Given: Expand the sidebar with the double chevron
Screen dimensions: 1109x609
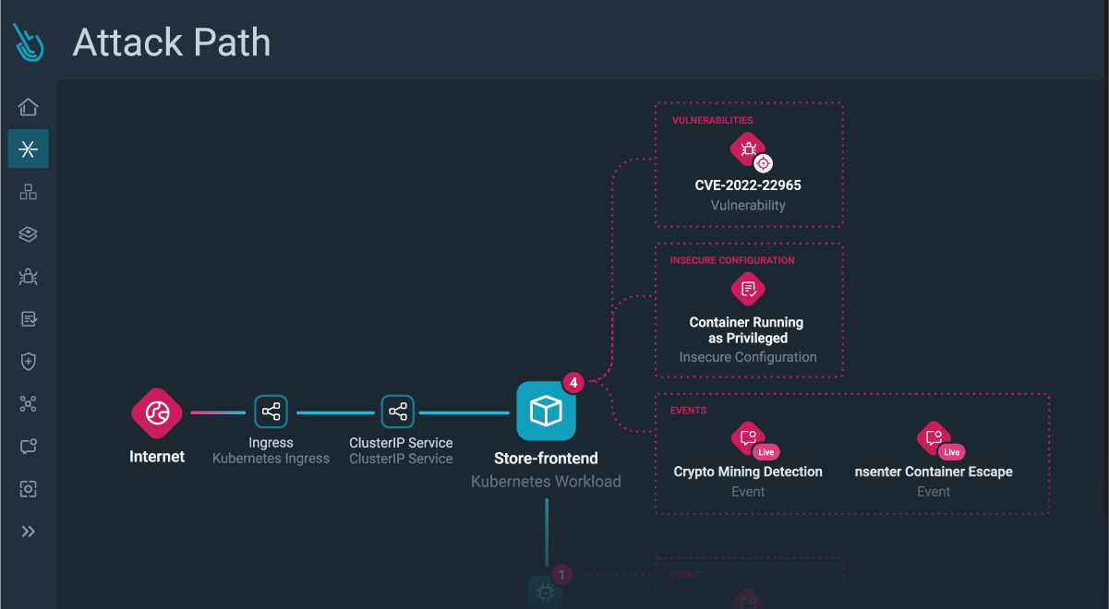Looking at the screenshot, I should 28,531.
